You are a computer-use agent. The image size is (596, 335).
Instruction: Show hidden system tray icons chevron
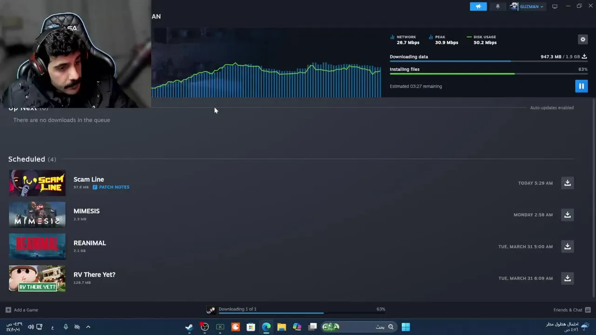[88, 327]
